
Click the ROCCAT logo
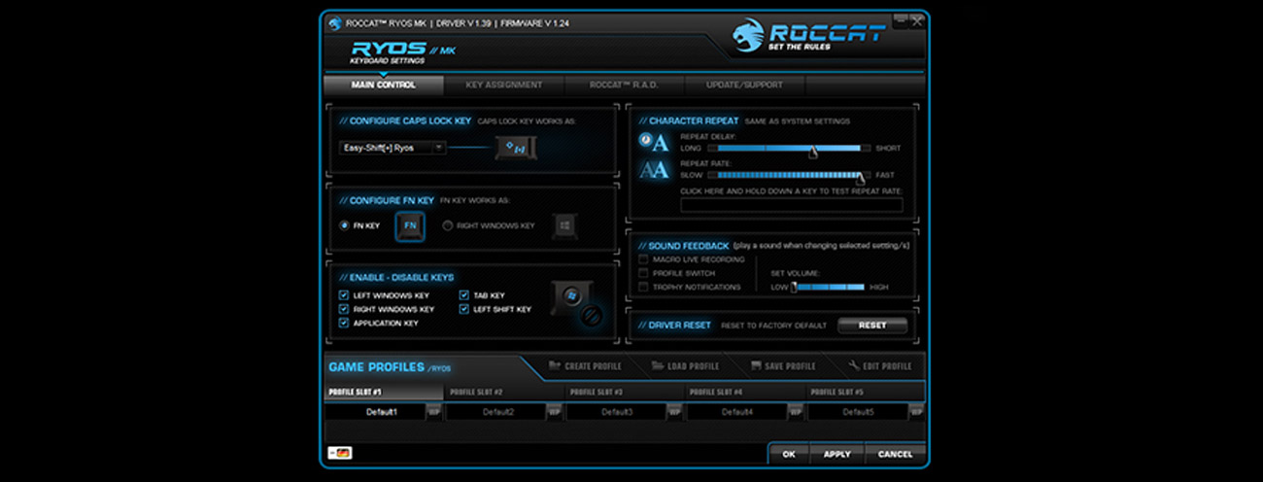pyautogui.click(x=809, y=36)
